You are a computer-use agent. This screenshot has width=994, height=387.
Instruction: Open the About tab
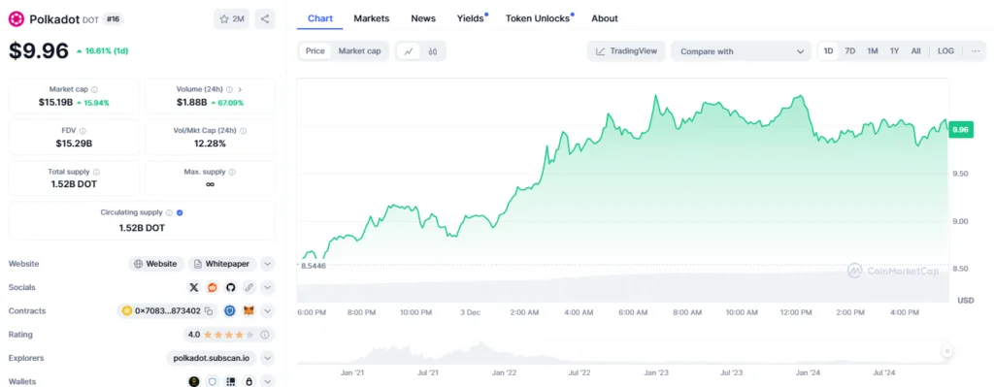click(604, 18)
